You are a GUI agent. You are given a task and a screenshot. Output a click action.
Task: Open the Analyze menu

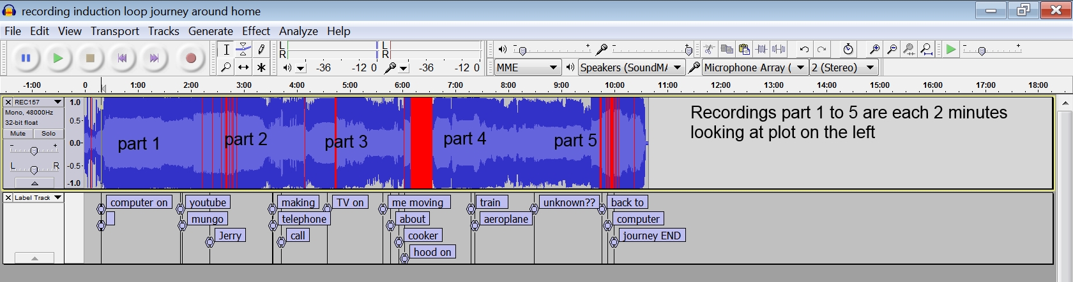click(298, 31)
